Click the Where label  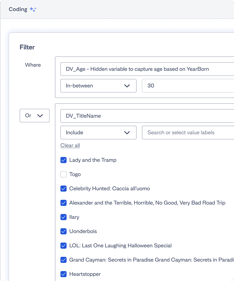[x=33, y=65]
